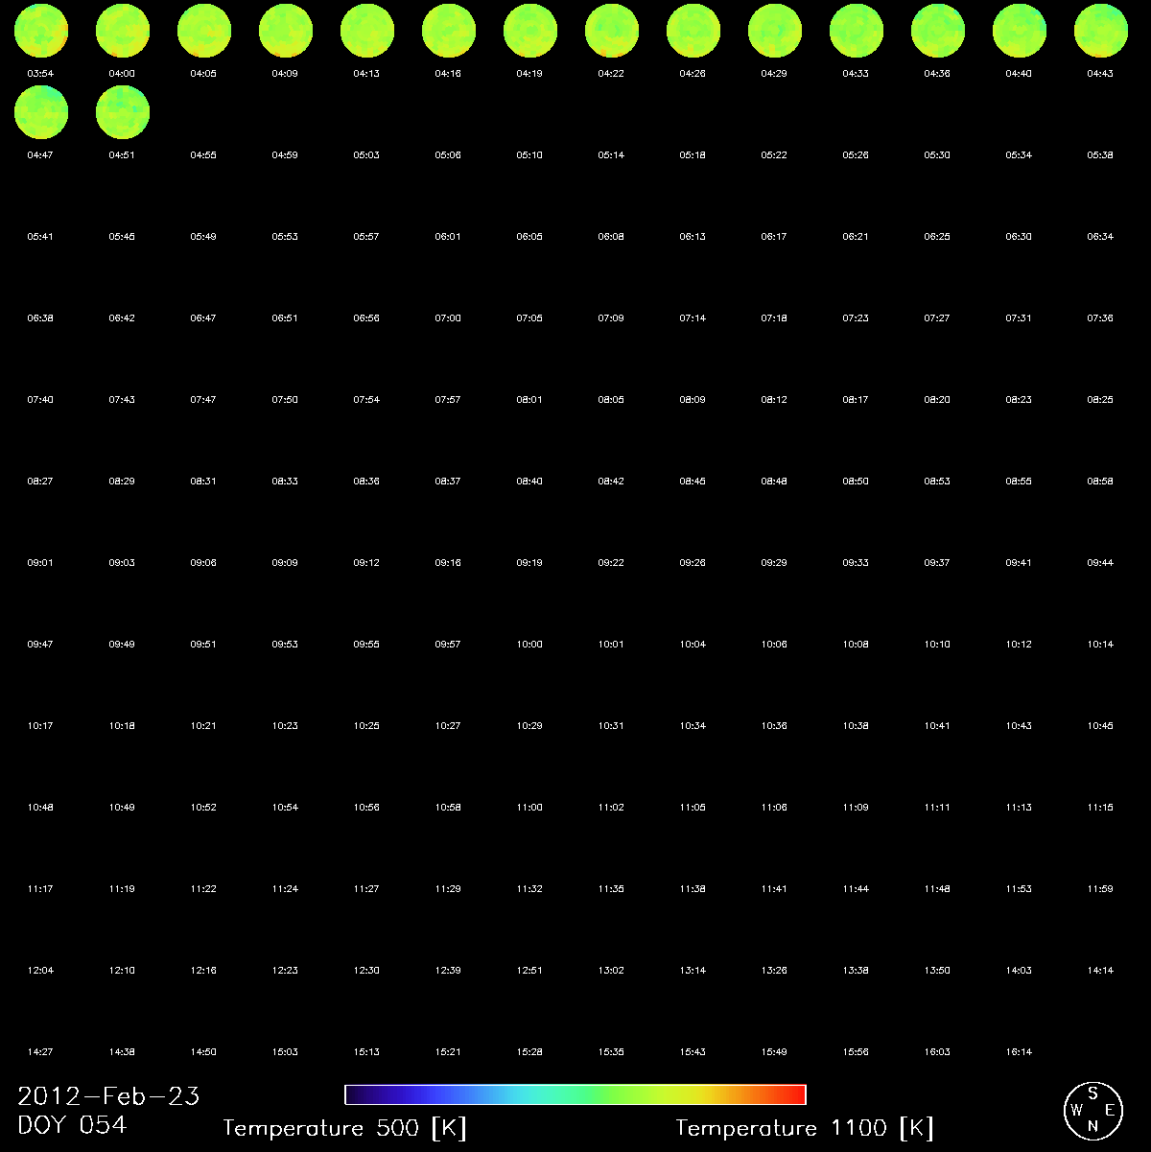Image resolution: width=1151 pixels, height=1152 pixels.
Task: Select the 12:30 time label
Action: click(366, 970)
